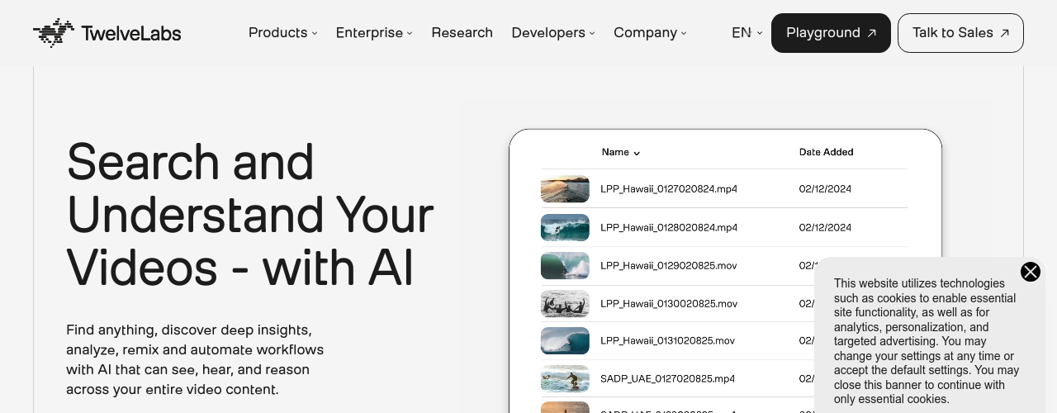Click the TwelveLabs wordmark
1057x413 pixels.
coord(131,33)
